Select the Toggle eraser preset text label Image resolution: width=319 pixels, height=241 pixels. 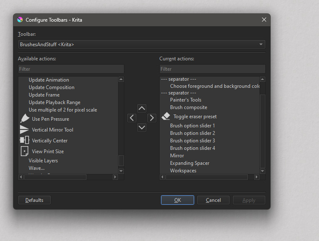click(x=195, y=117)
